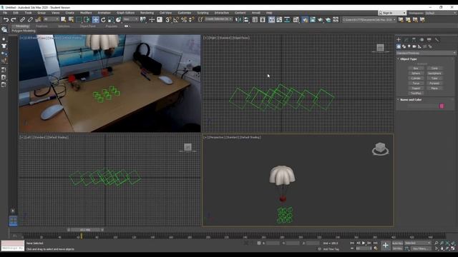This screenshot has width=458, height=257.
Task: Open the Select by Name dialog icon
Action: (71, 20)
